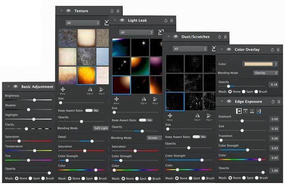Open the Overlay blending mode dropdown
285x187 pixels.
[x=266, y=73]
